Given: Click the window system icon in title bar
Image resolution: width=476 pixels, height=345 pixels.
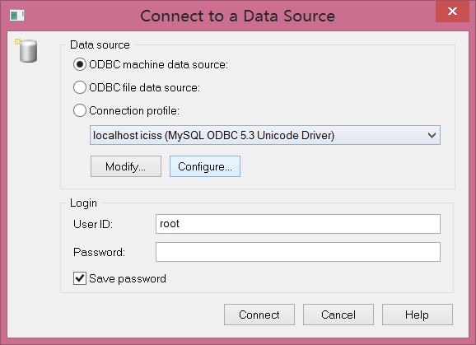Looking at the screenshot, I should [x=17, y=16].
